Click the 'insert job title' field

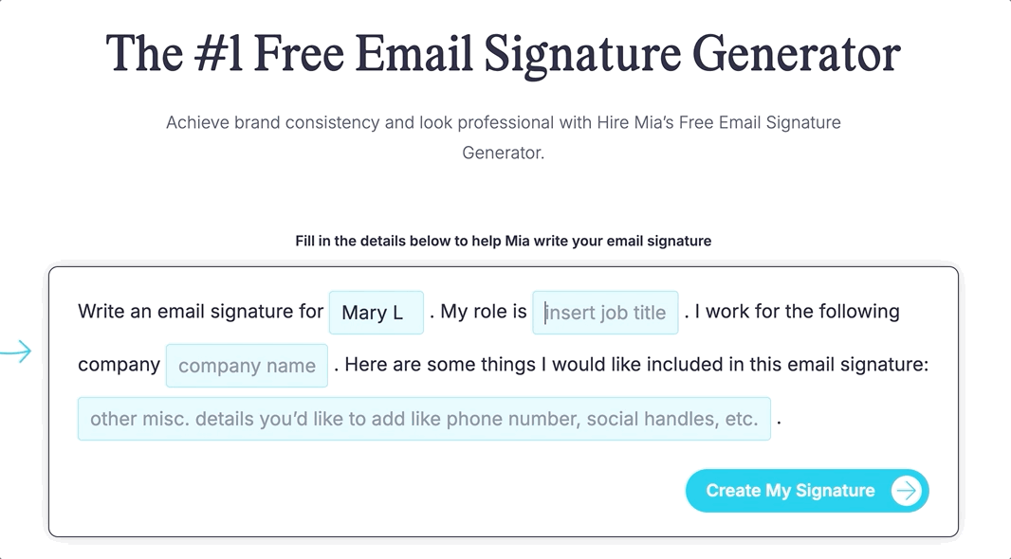[605, 312]
